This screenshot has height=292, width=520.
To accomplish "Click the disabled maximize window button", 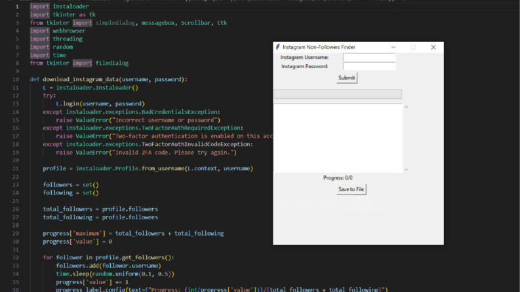I will (413, 47).
